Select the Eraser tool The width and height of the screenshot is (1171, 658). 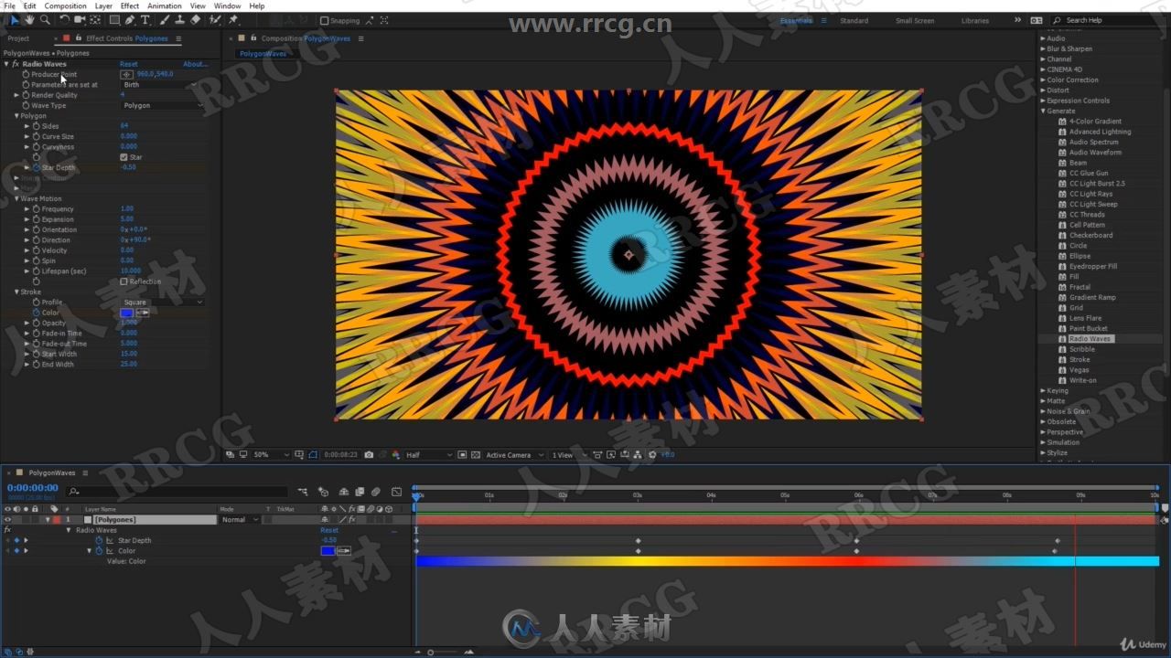point(195,19)
